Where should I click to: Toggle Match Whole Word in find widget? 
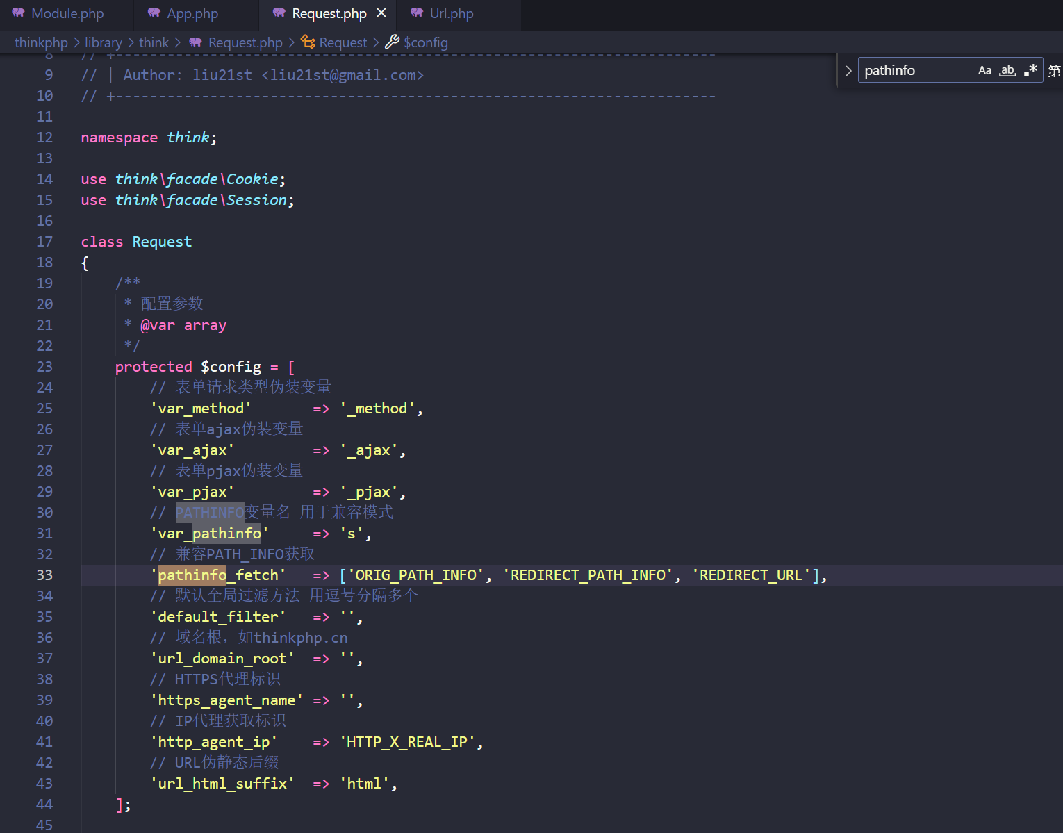point(1007,70)
